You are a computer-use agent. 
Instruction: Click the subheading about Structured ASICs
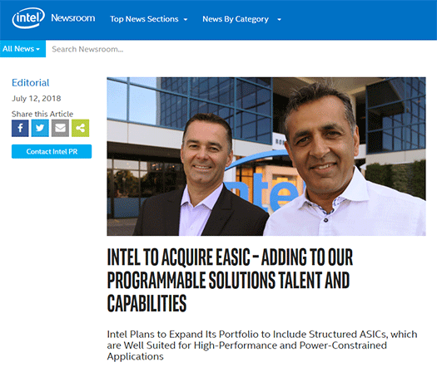click(x=262, y=345)
